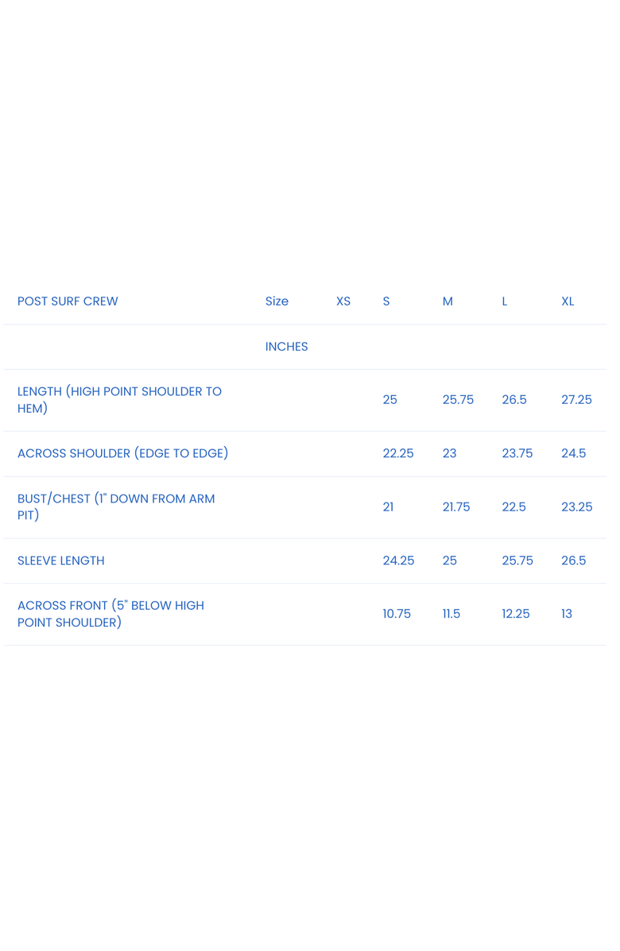The image size is (620, 951).
Task: Click the 27.25 length value for XL
Action: (576, 400)
